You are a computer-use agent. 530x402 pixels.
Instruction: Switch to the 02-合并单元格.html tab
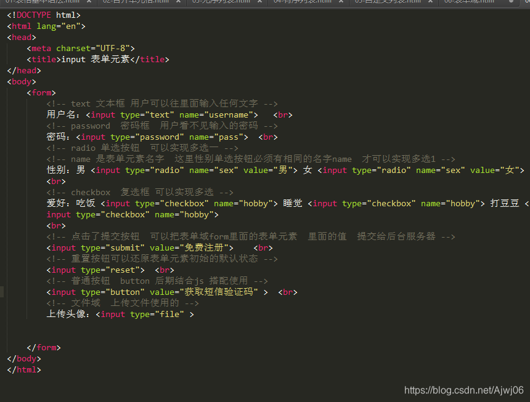[x=136, y=2]
